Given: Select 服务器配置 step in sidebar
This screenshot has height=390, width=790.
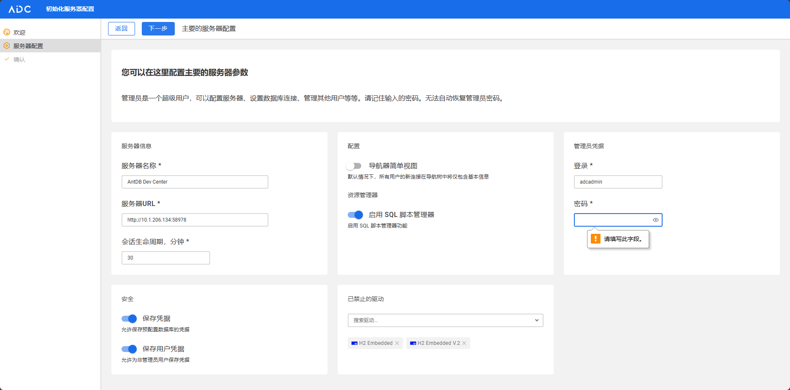Looking at the screenshot, I should [50, 46].
